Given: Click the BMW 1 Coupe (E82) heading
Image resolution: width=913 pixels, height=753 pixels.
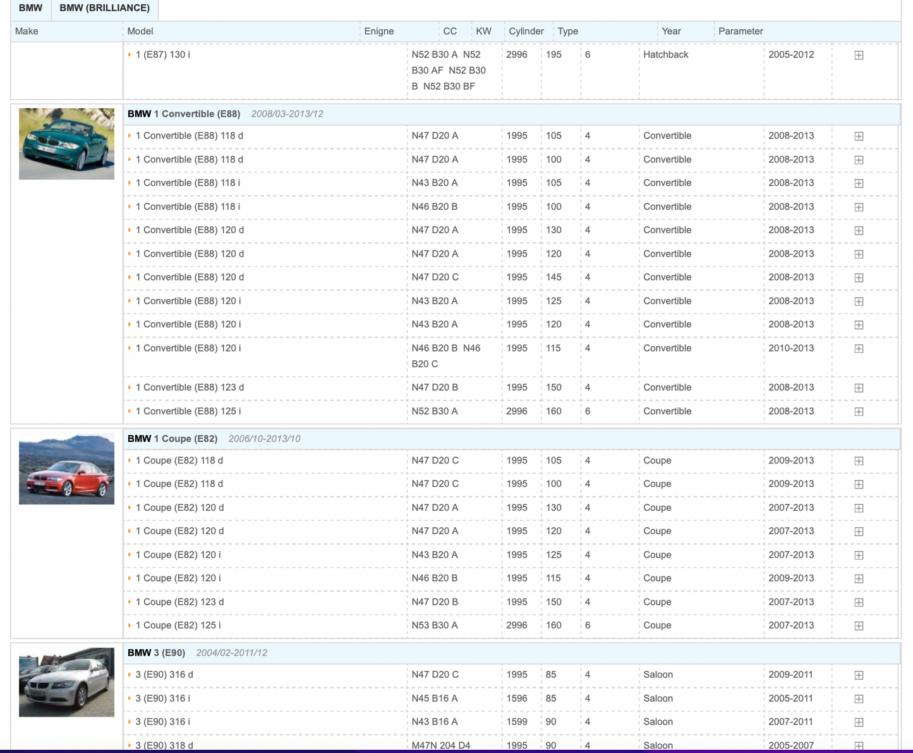Looking at the screenshot, I should click(172, 439).
